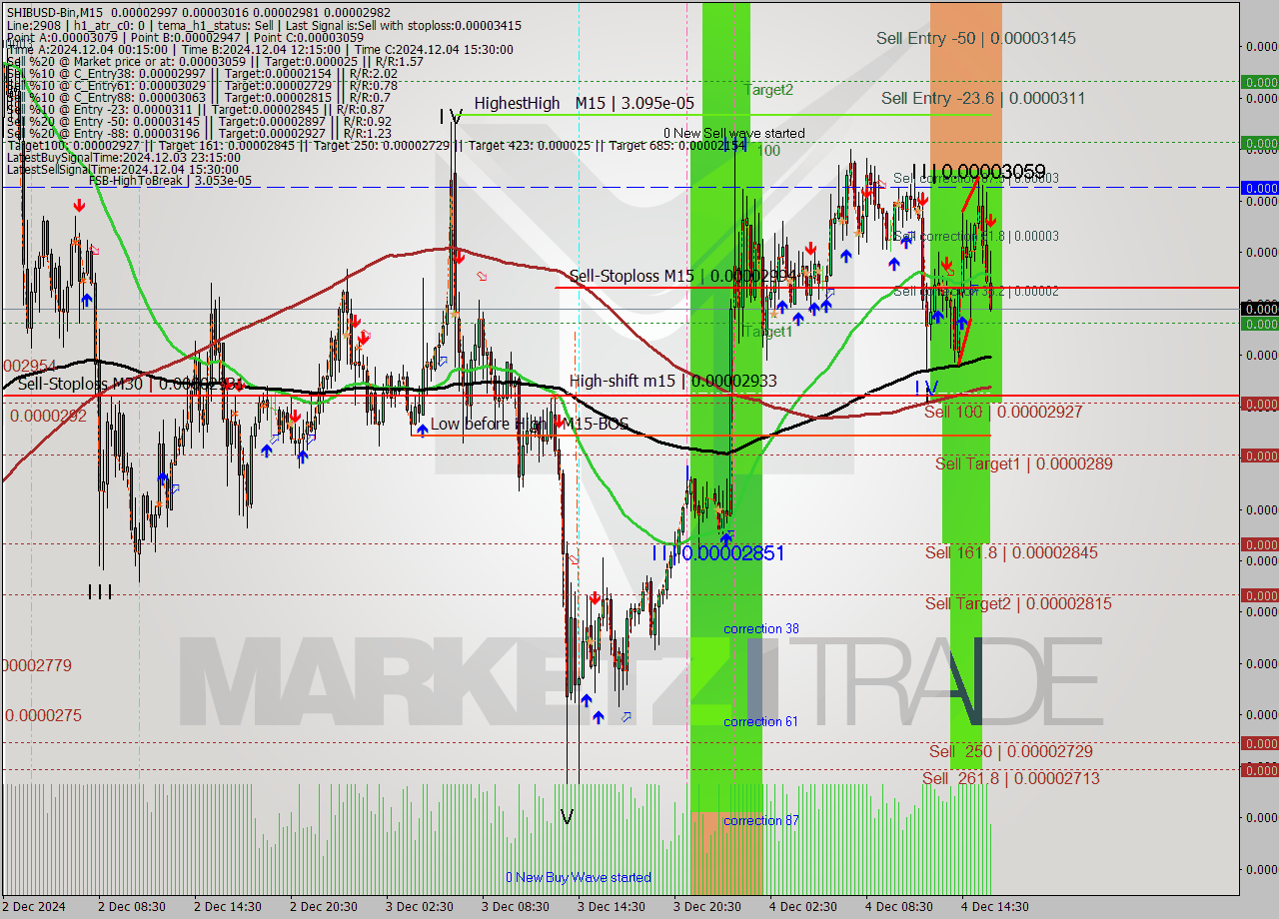Viewport: 1279px width, 919px height.
Task: Click the 'HighestHigh M15 | 3.095e-05' label
Action: [584, 103]
